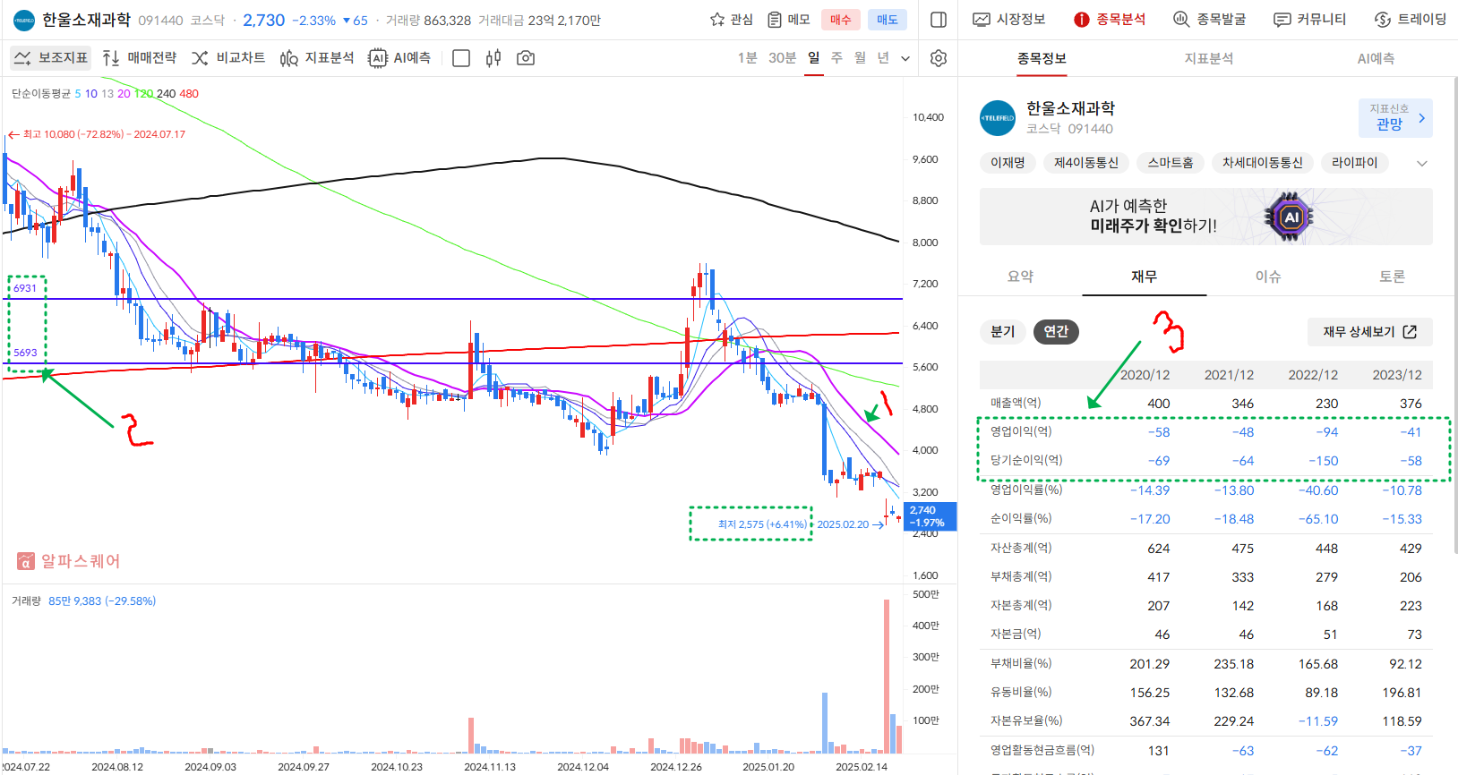Toggle the side panel layout icon
The height and width of the screenshot is (775, 1458).
coord(939,20)
